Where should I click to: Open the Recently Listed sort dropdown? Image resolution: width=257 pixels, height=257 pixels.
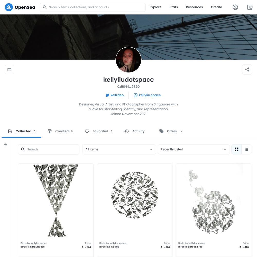(x=194, y=149)
